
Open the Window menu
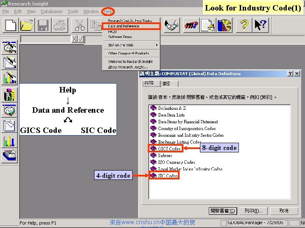point(91,11)
